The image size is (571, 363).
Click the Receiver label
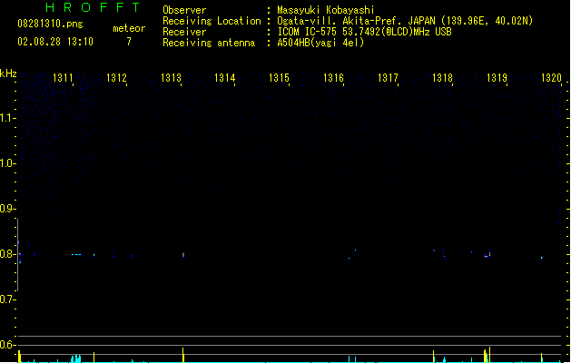coord(184,32)
